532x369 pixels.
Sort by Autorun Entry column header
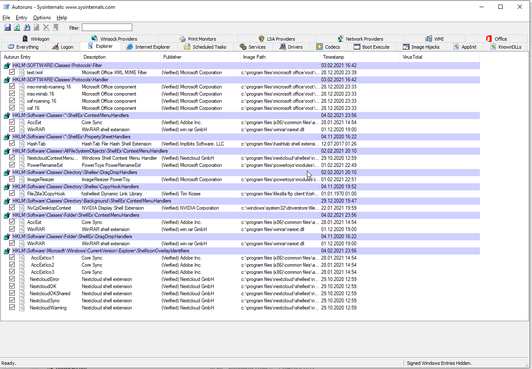pyautogui.click(x=41, y=57)
